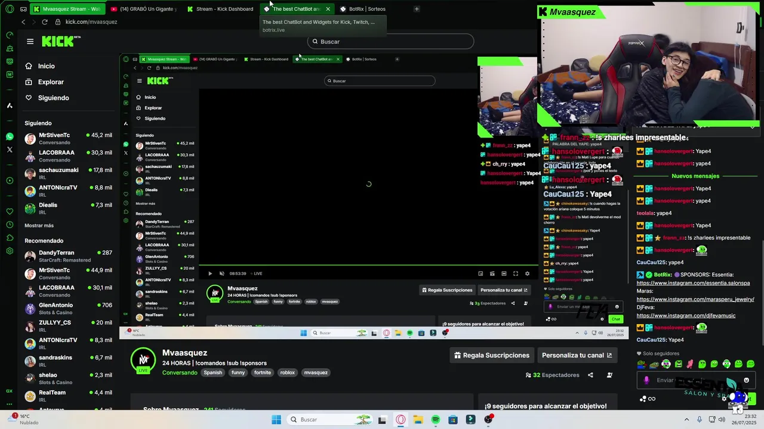The image size is (764, 429).
Task: Click the Windows taskbar Buscar search box
Action: click(328, 419)
